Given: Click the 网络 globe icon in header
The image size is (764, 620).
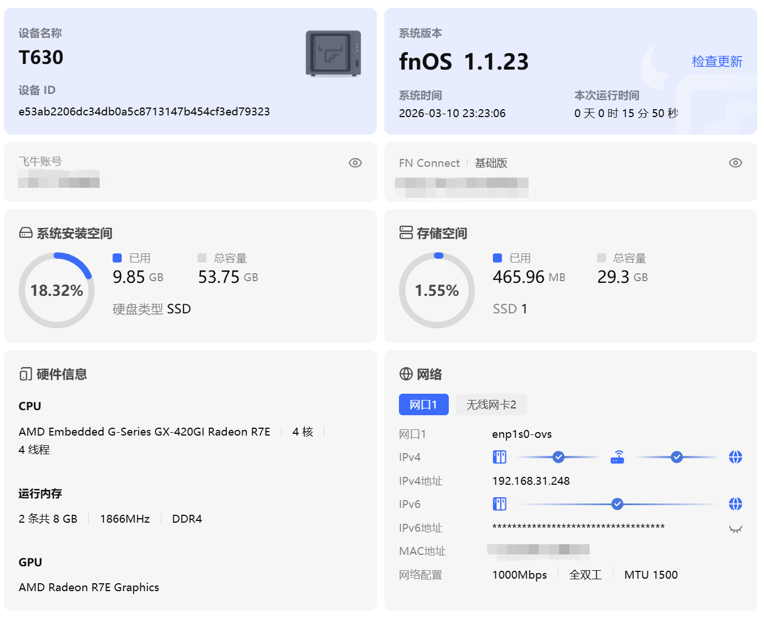Looking at the screenshot, I should tap(406, 374).
